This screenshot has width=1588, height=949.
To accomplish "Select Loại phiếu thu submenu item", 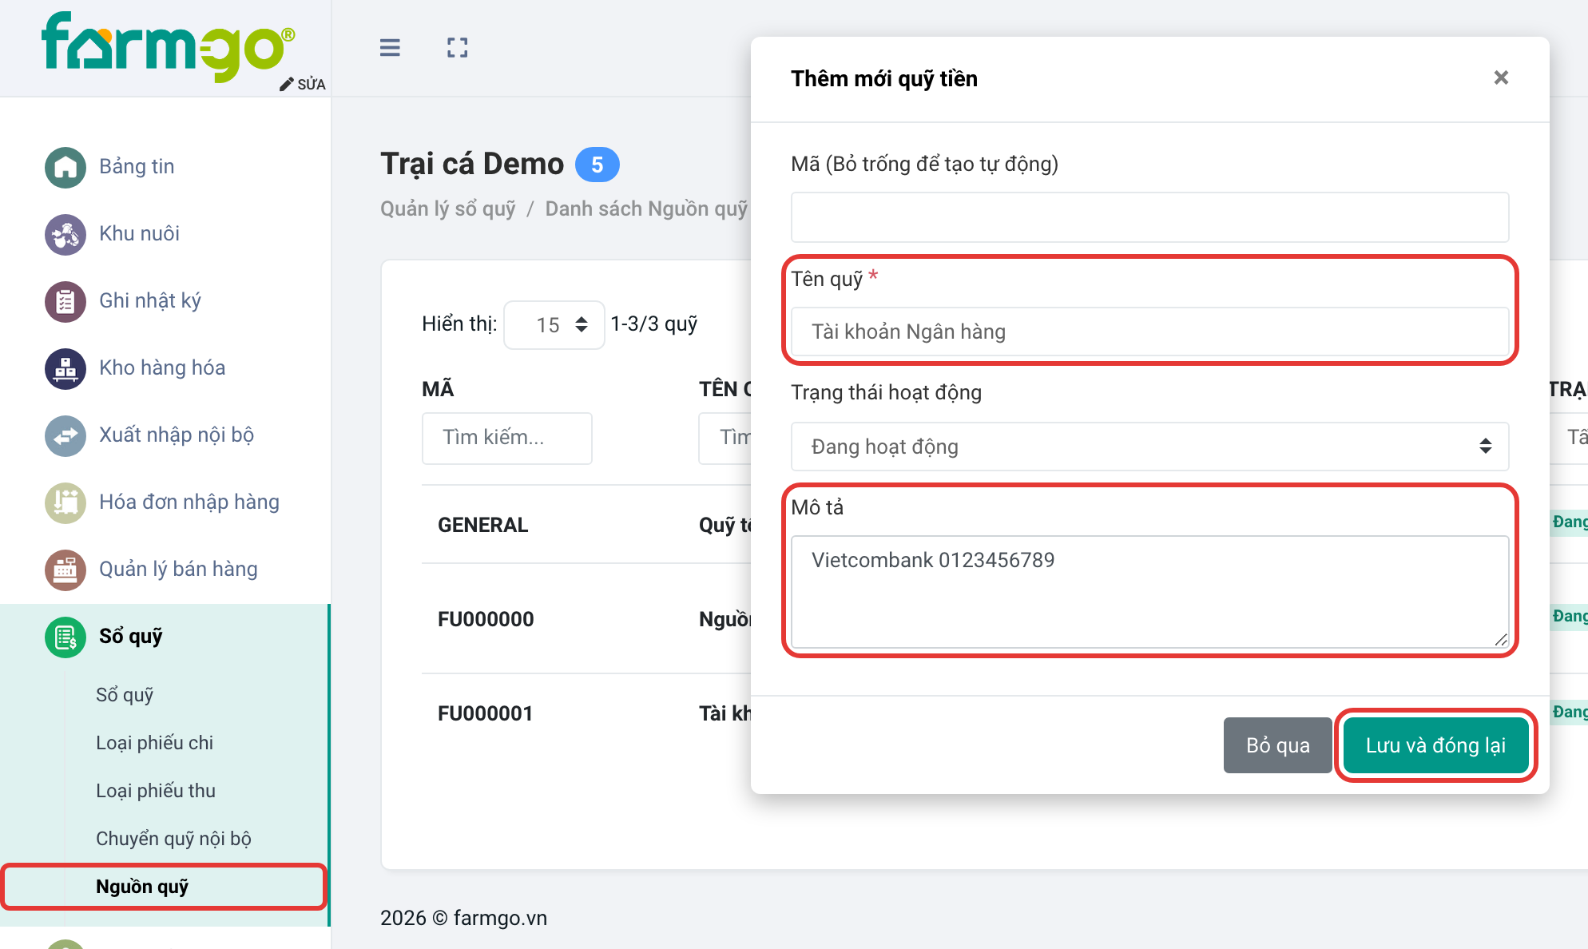I will click(x=156, y=791).
